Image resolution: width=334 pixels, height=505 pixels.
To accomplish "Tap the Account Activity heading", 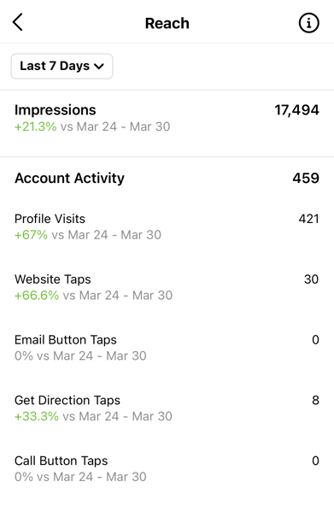I will coord(69,178).
